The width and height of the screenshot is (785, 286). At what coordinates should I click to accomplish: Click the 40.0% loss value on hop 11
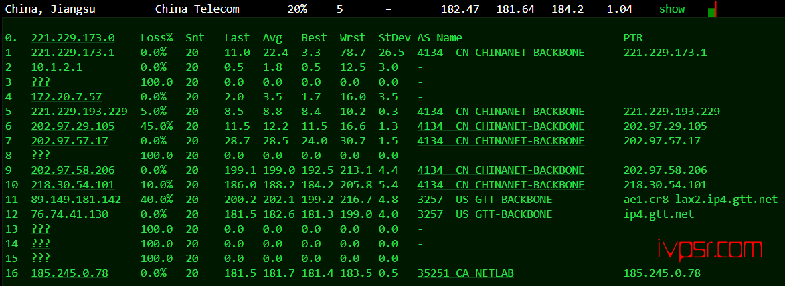[157, 200]
